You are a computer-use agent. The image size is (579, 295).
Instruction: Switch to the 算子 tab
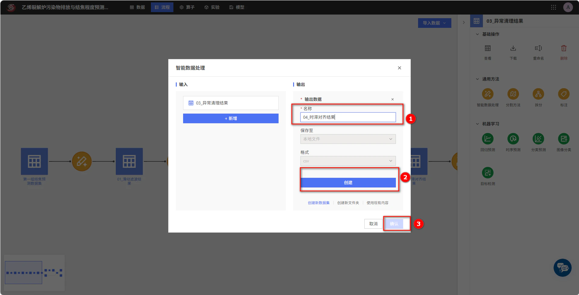coord(187,7)
